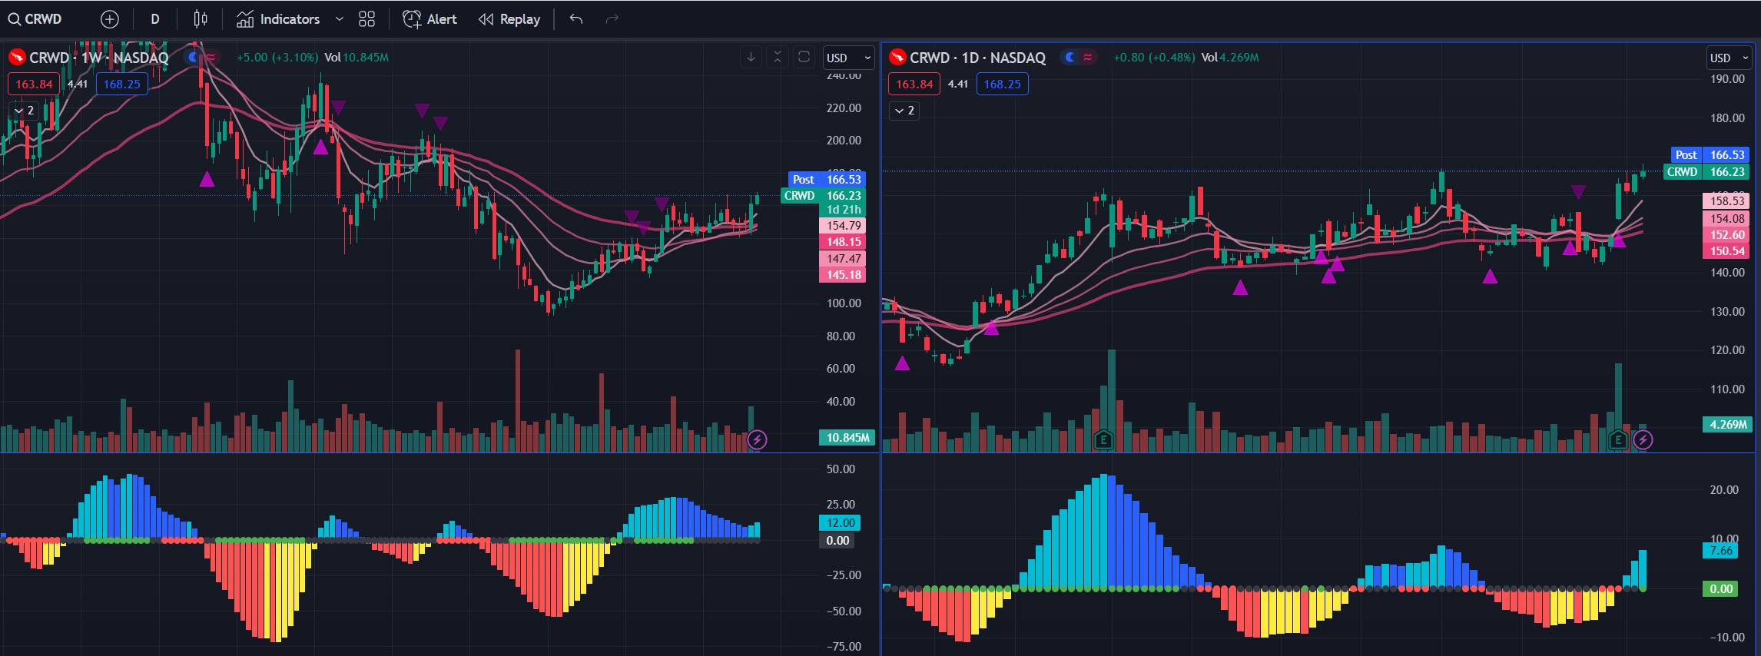Click the redo arrow in the toolbar
Viewport: 1761px width, 656px height.
click(612, 19)
